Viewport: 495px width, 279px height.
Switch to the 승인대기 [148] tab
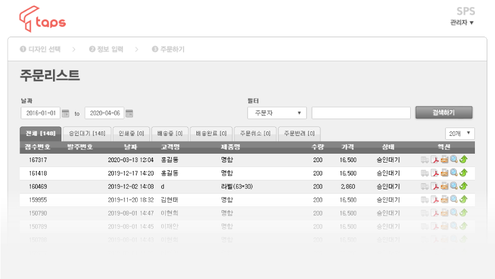pyautogui.click(x=87, y=134)
